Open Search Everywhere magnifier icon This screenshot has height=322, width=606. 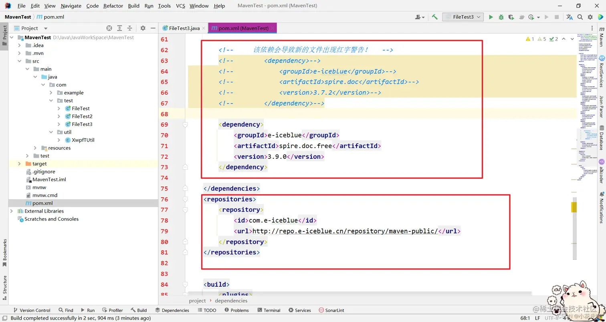(580, 17)
